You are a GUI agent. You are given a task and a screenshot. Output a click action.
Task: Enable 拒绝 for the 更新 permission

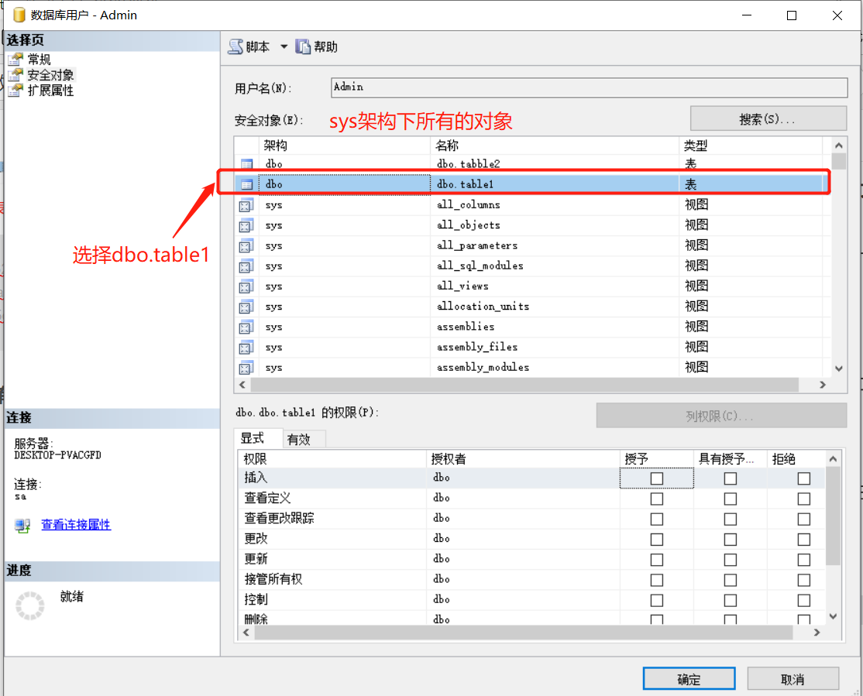click(x=803, y=559)
